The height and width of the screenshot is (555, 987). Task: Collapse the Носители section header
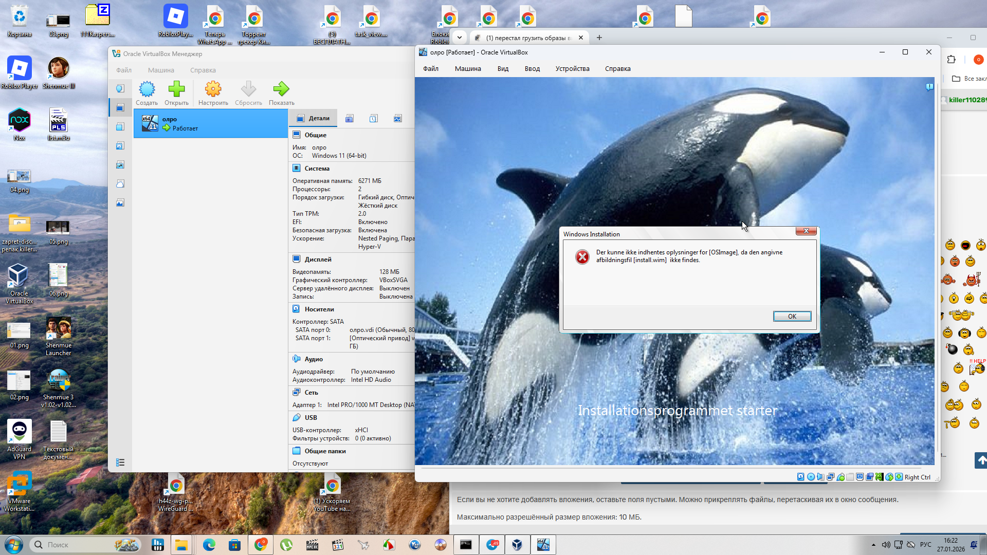click(319, 309)
